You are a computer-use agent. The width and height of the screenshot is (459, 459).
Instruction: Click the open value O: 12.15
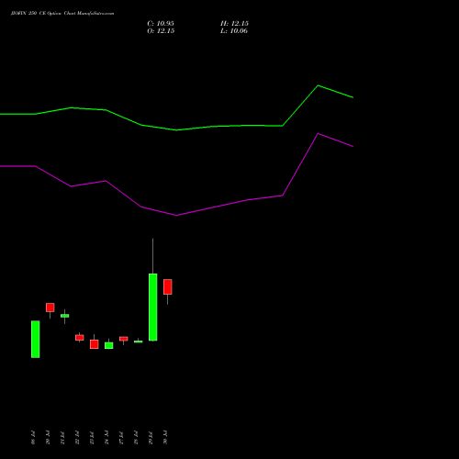pos(161,31)
